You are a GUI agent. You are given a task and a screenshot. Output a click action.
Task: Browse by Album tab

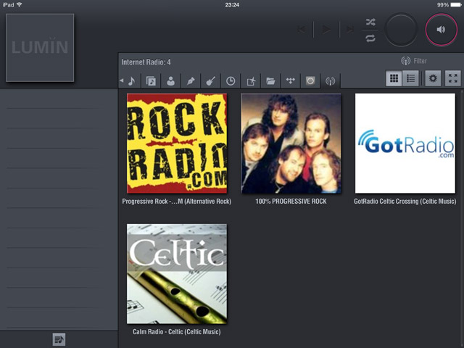click(x=151, y=80)
